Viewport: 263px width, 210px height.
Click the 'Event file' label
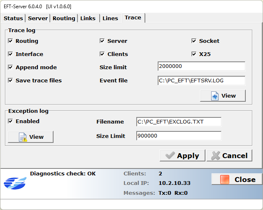114,81
